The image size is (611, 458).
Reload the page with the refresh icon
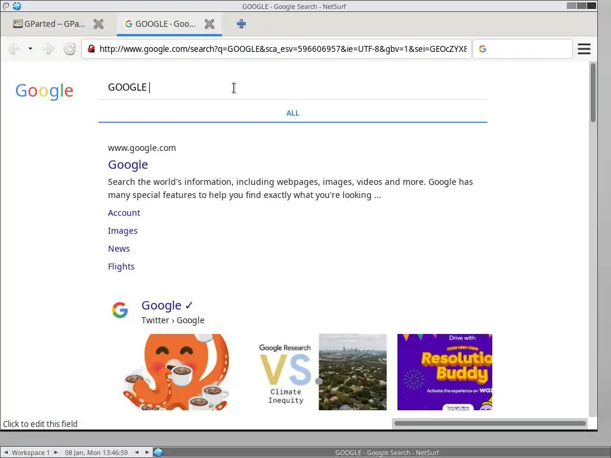tap(70, 49)
